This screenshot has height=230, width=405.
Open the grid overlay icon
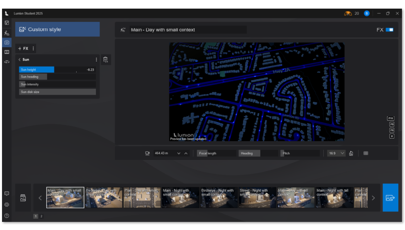coord(365,153)
